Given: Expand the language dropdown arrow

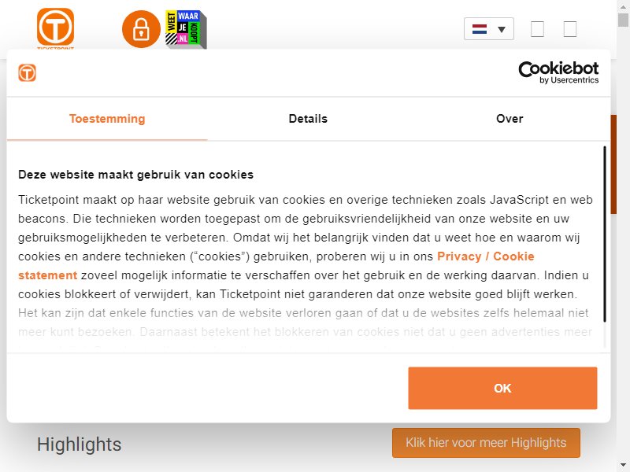Looking at the screenshot, I should click(501, 29).
